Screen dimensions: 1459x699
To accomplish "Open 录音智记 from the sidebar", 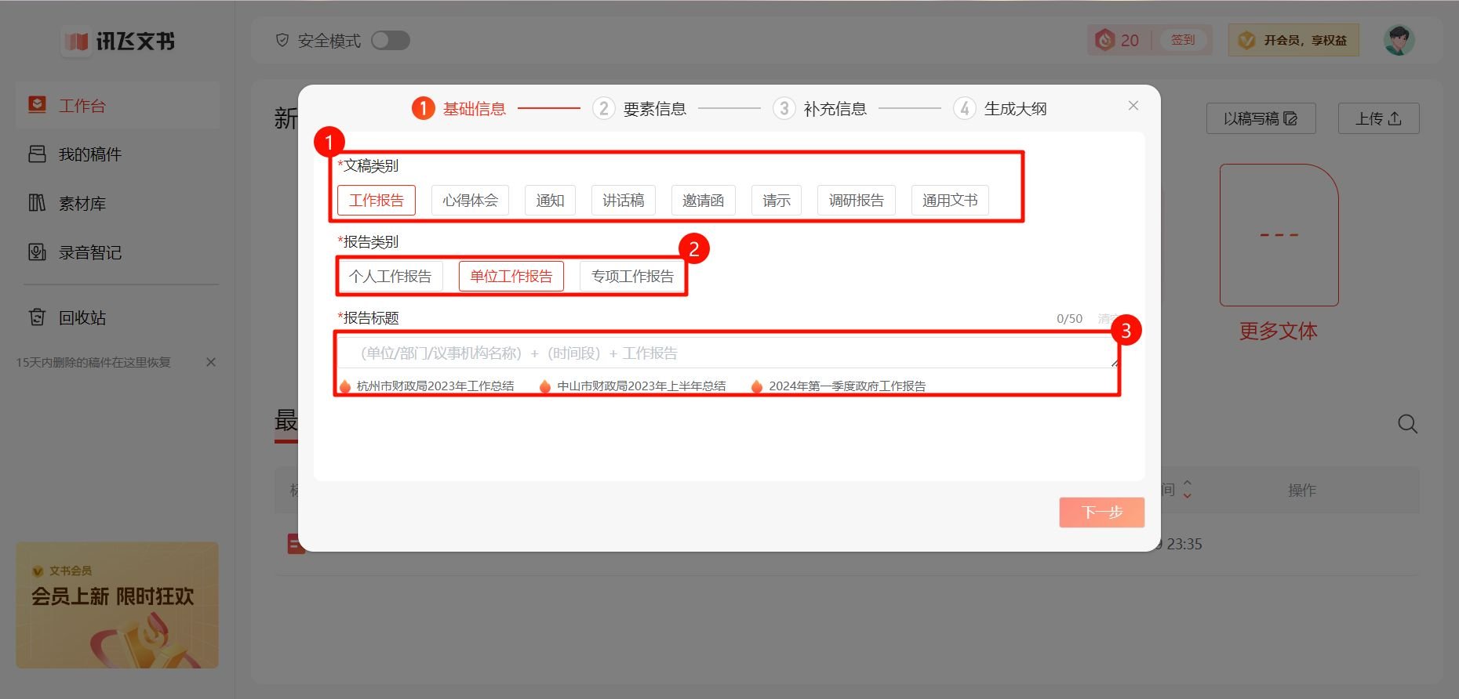I will point(89,252).
